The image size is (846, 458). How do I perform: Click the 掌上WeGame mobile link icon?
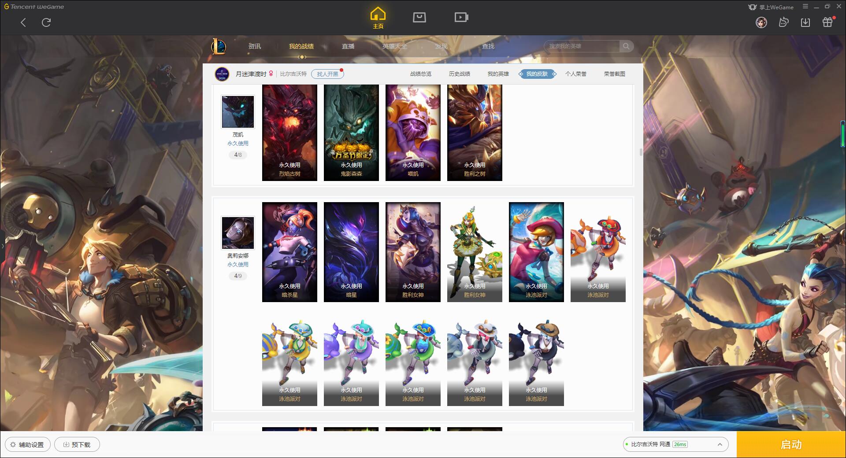click(771, 7)
